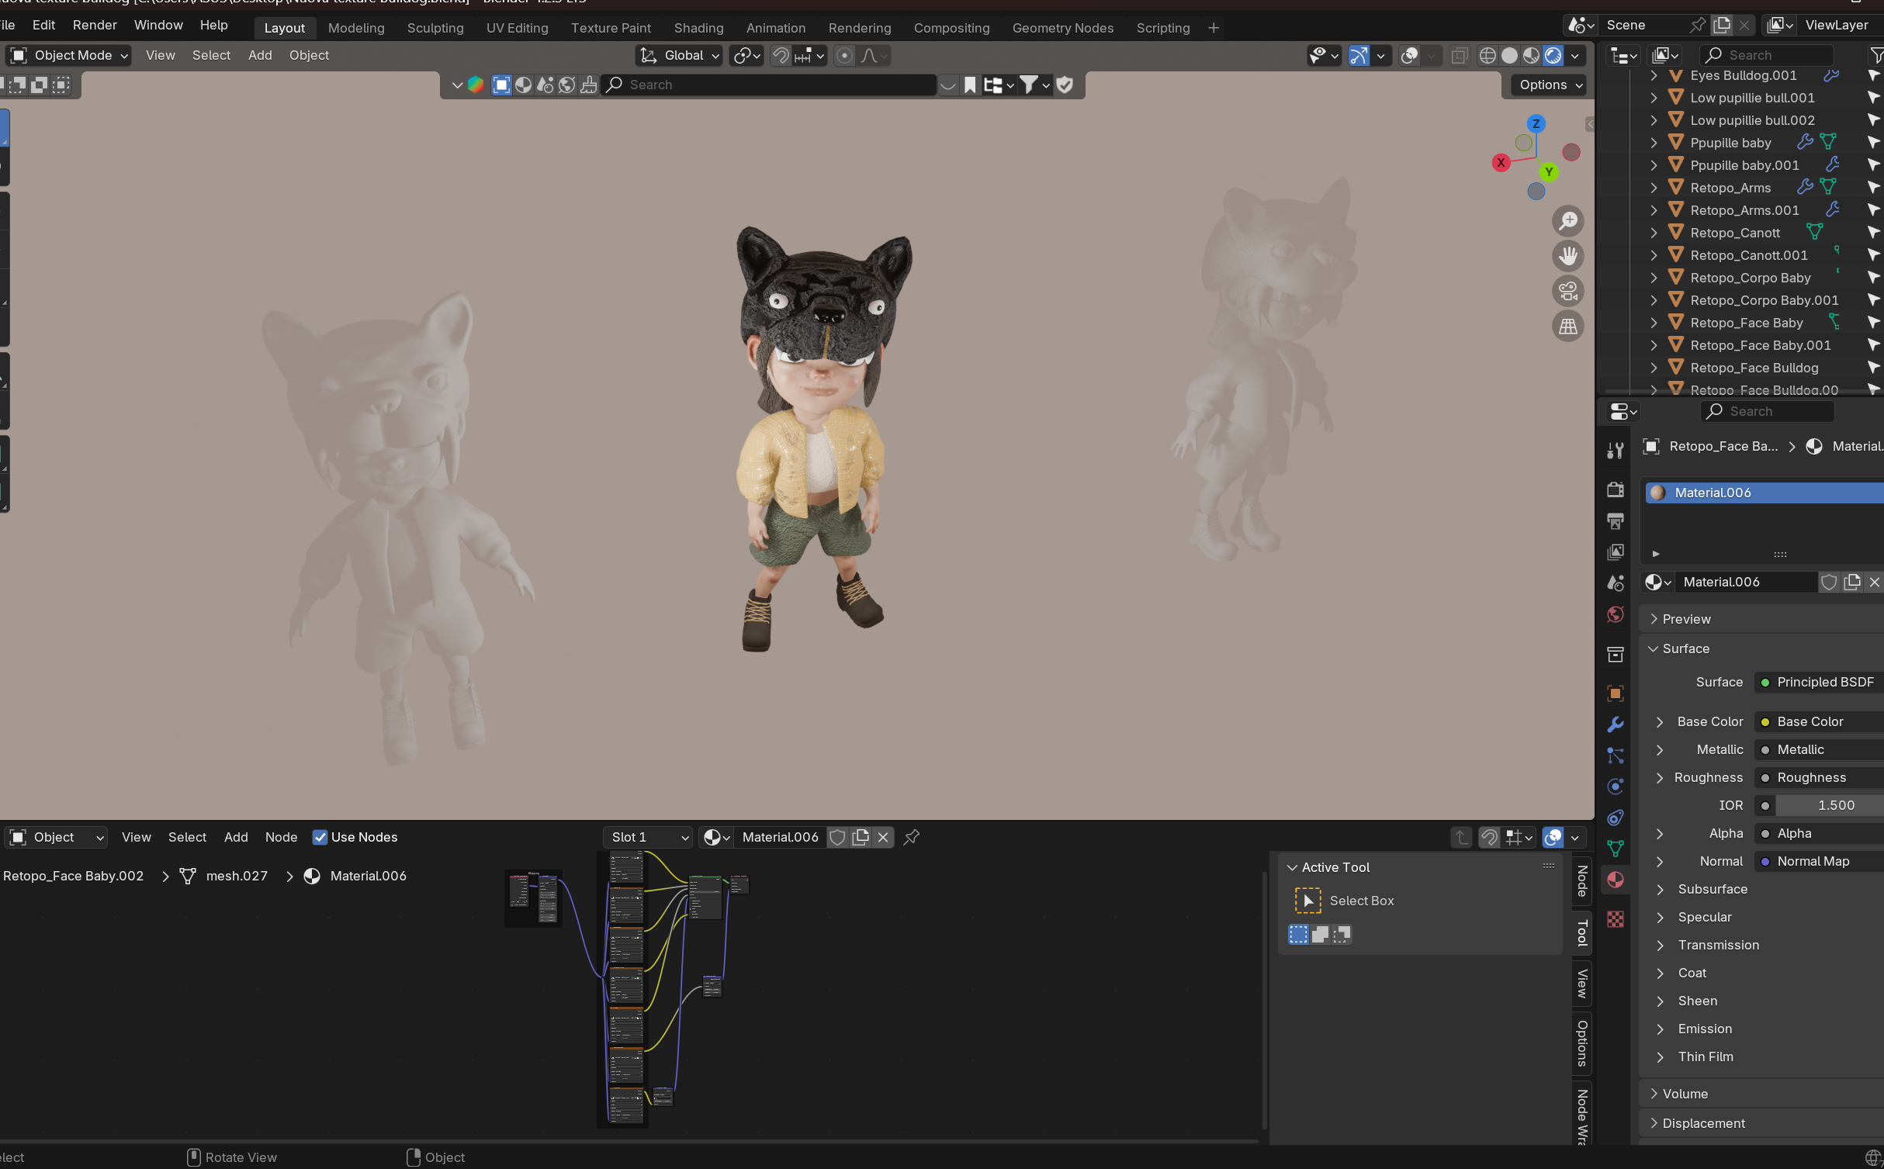The width and height of the screenshot is (1884, 1169).
Task: Toggle X-Ray mode in viewport header
Action: (1460, 55)
